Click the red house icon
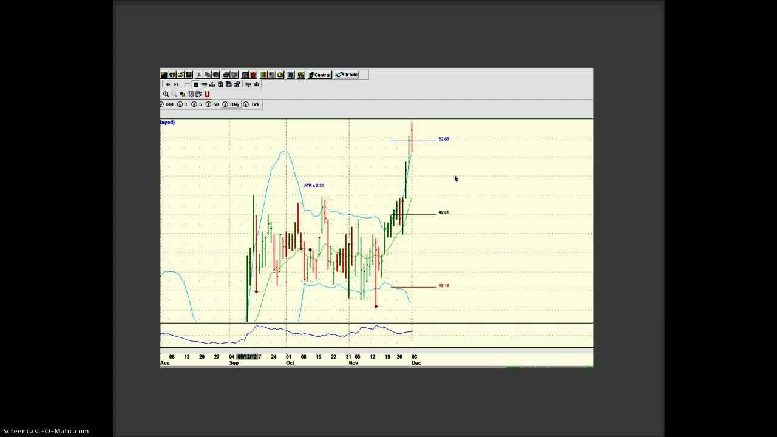This screenshot has width=777, height=437. [x=253, y=75]
